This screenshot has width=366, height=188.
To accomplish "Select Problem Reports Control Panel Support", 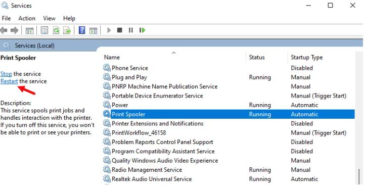I will point(228,142).
